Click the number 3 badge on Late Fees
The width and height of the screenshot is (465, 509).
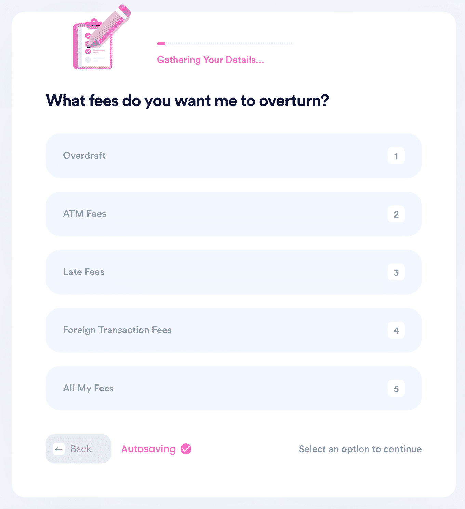(396, 272)
